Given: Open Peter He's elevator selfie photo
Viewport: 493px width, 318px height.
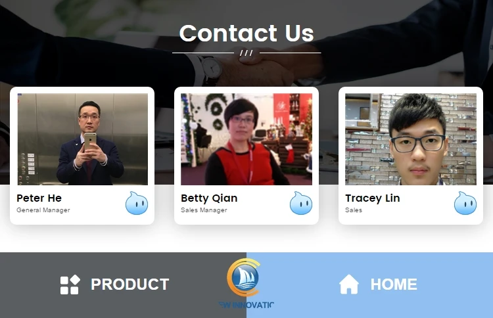Looking at the screenshot, I should 82,139.
